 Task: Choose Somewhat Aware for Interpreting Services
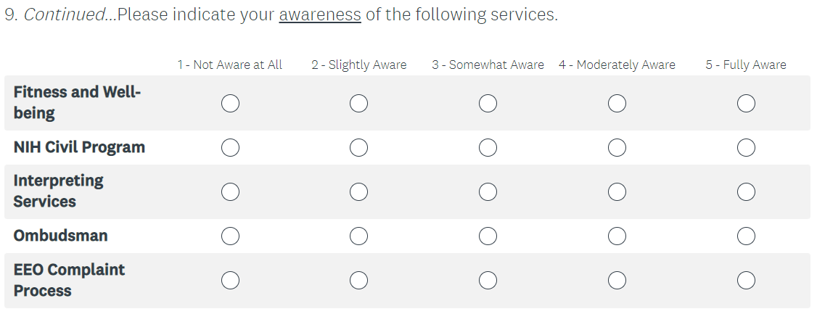(x=488, y=191)
